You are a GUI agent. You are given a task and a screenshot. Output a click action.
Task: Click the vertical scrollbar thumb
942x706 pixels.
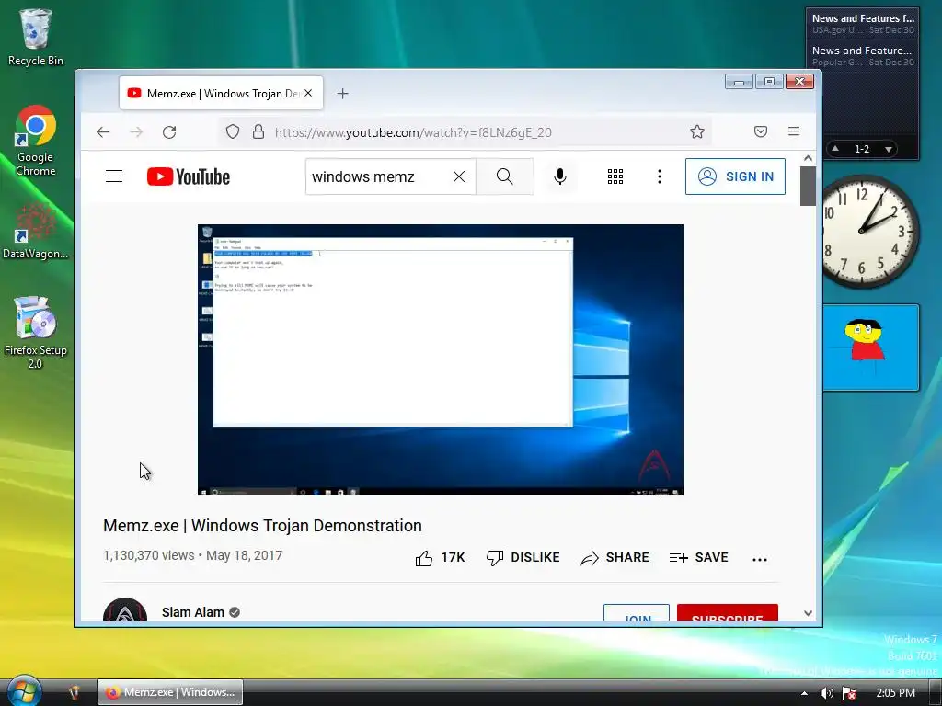coord(808,186)
